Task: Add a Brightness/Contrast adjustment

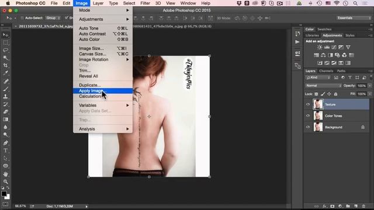Action: click(x=320, y=47)
